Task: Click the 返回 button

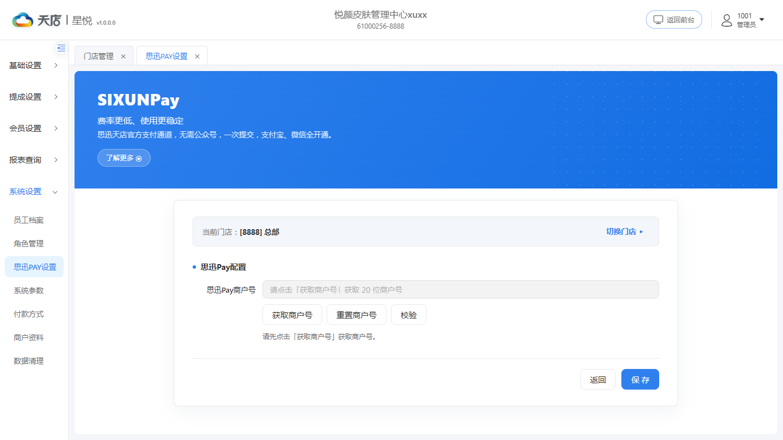Action: coord(598,379)
